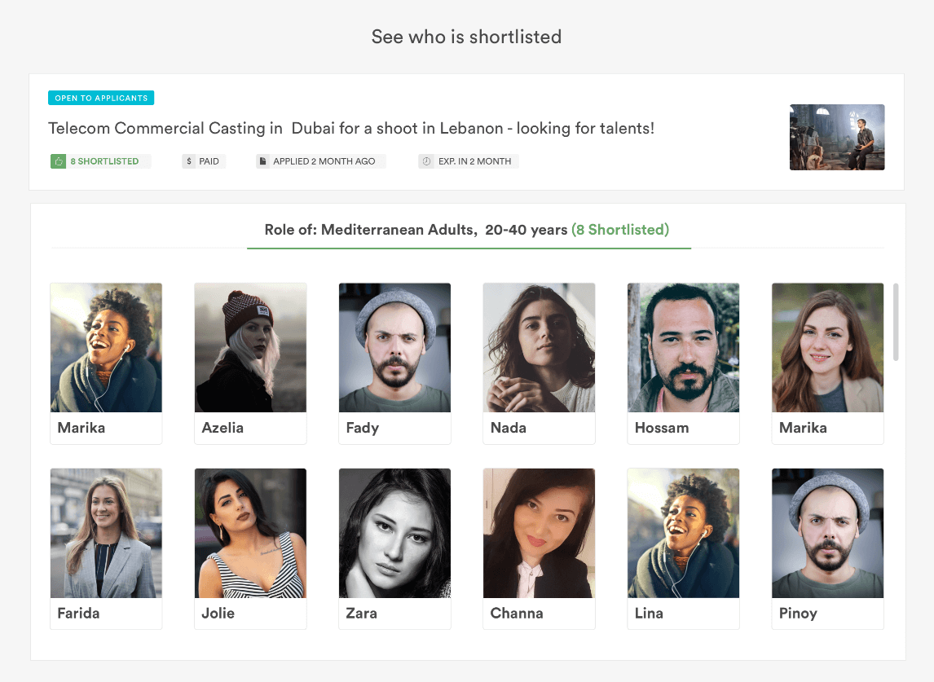The height and width of the screenshot is (682, 934).
Task: Click the green thumbs-up shortlisted icon
Action: tap(59, 161)
